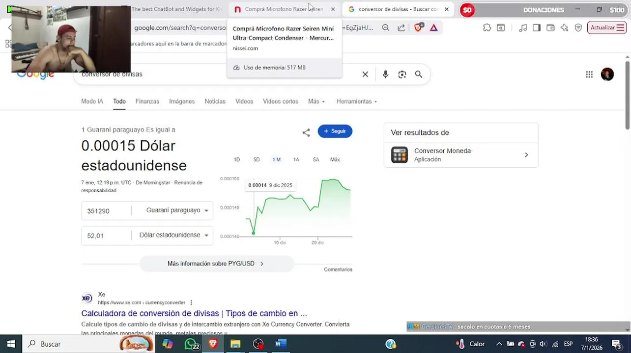Image resolution: width=631 pixels, height=353 pixels.
Task: Share the currency conversion result
Action: point(306,132)
